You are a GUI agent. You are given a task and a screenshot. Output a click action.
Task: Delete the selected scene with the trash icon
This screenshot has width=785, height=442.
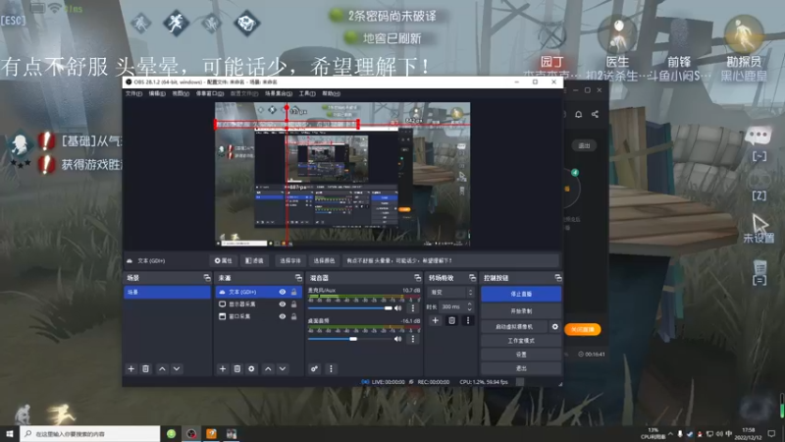click(x=145, y=369)
